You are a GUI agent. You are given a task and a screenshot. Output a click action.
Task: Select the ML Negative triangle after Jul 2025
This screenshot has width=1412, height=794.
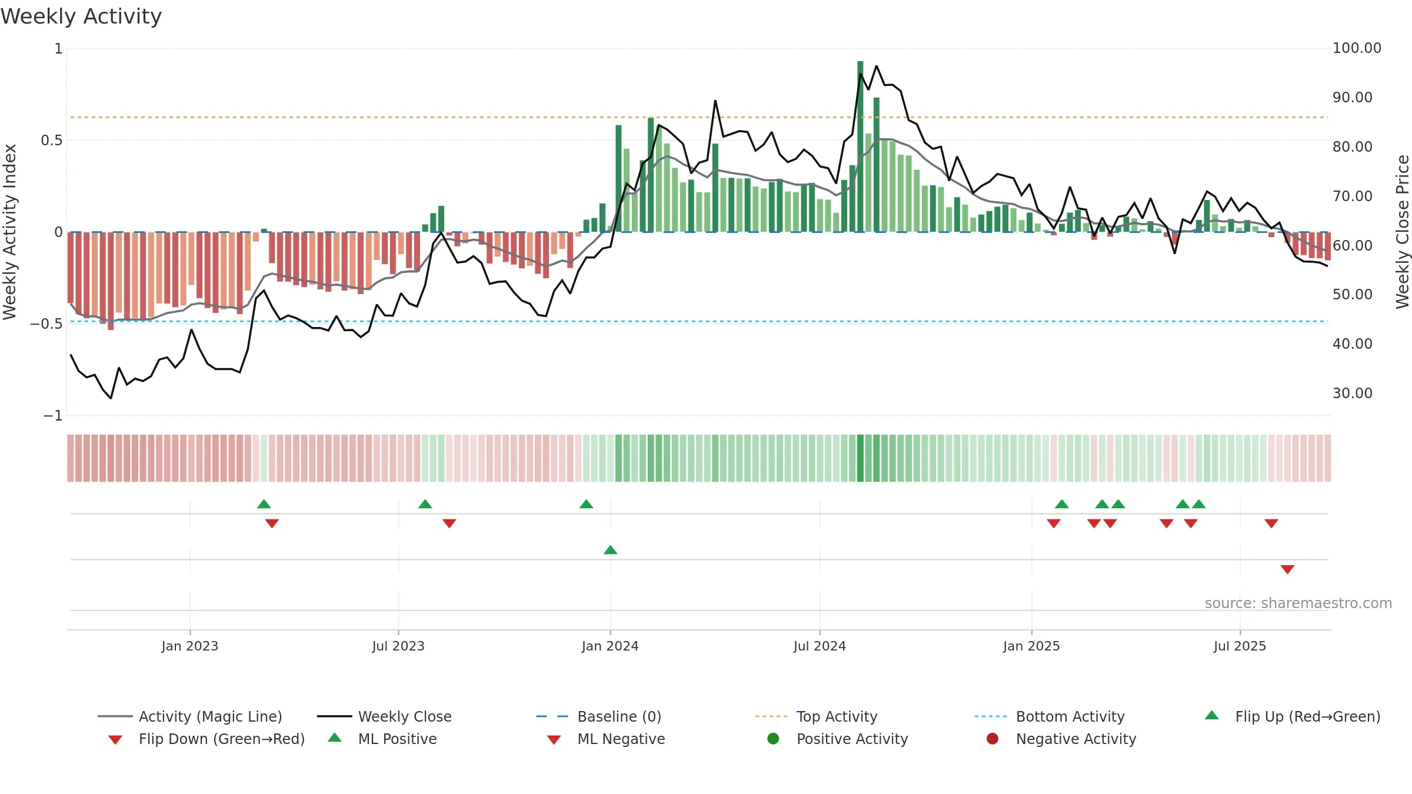tap(1287, 569)
